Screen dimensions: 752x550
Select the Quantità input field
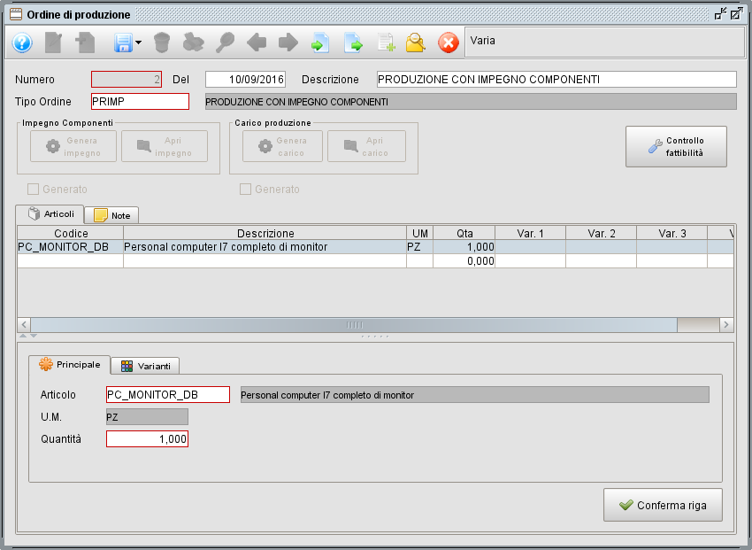tap(147, 438)
